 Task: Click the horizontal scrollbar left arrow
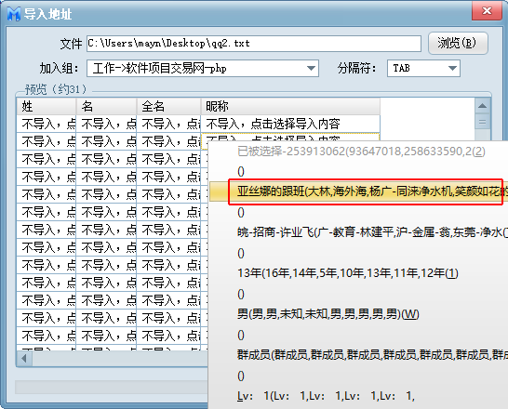coord(24,358)
